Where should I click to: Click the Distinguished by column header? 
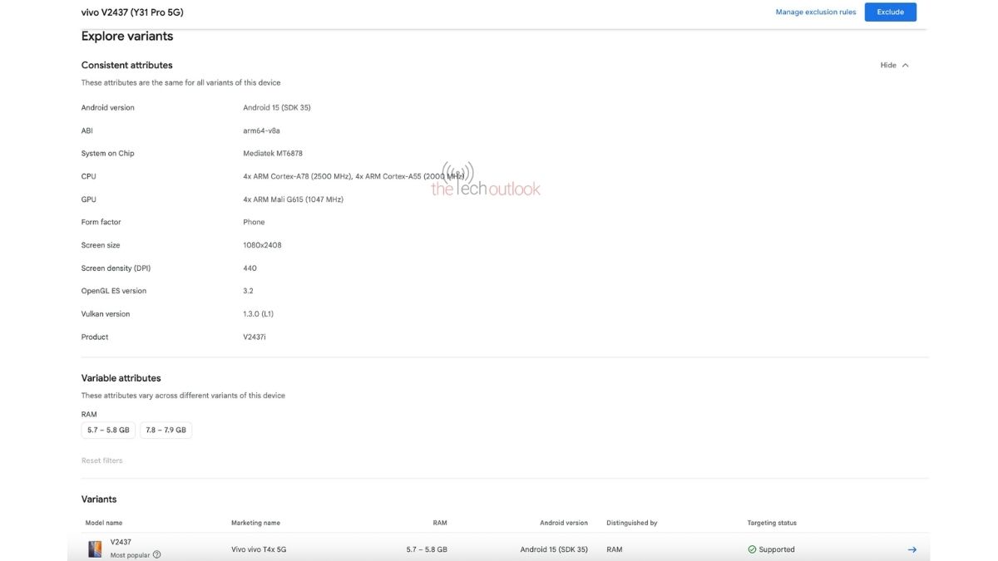tap(631, 523)
